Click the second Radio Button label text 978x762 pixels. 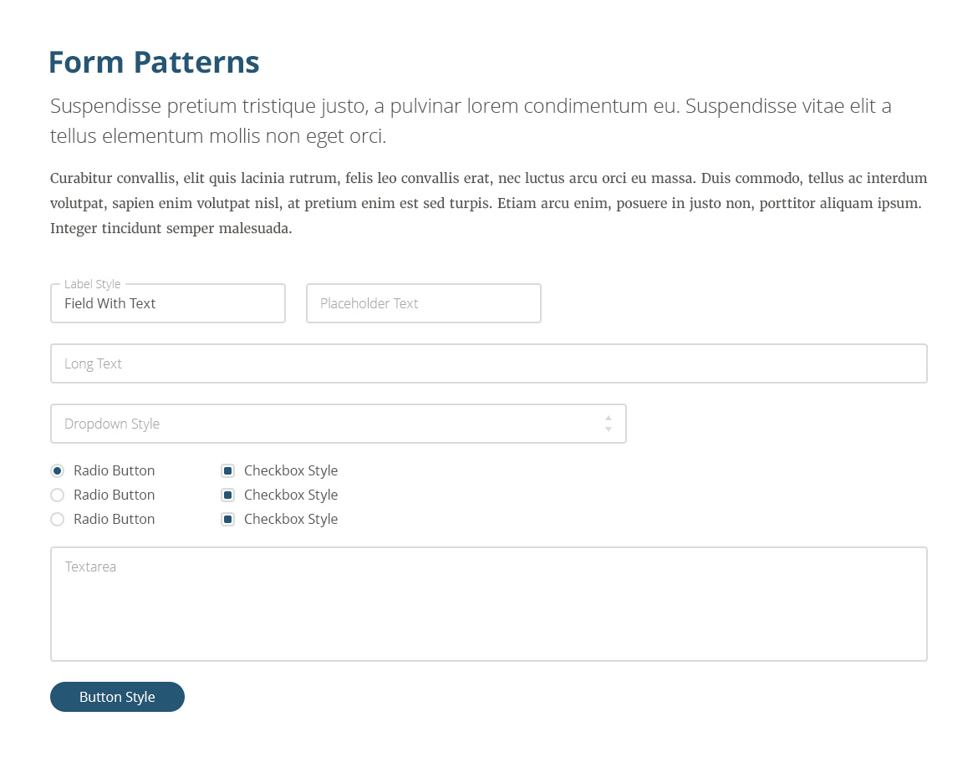click(x=114, y=495)
